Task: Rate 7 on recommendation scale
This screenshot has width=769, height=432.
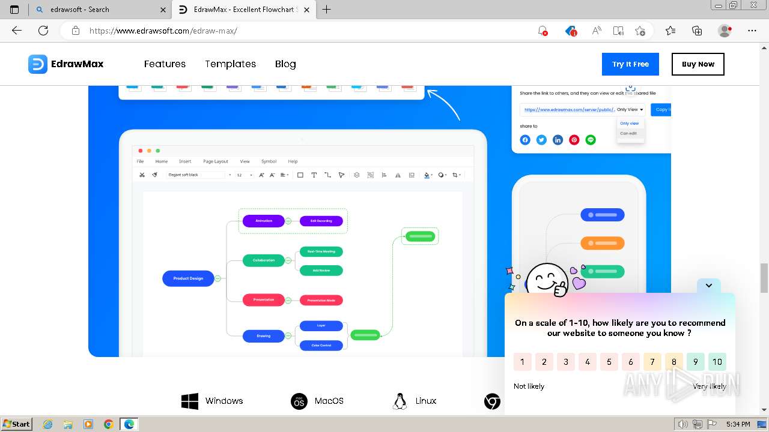Action: click(652, 362)
